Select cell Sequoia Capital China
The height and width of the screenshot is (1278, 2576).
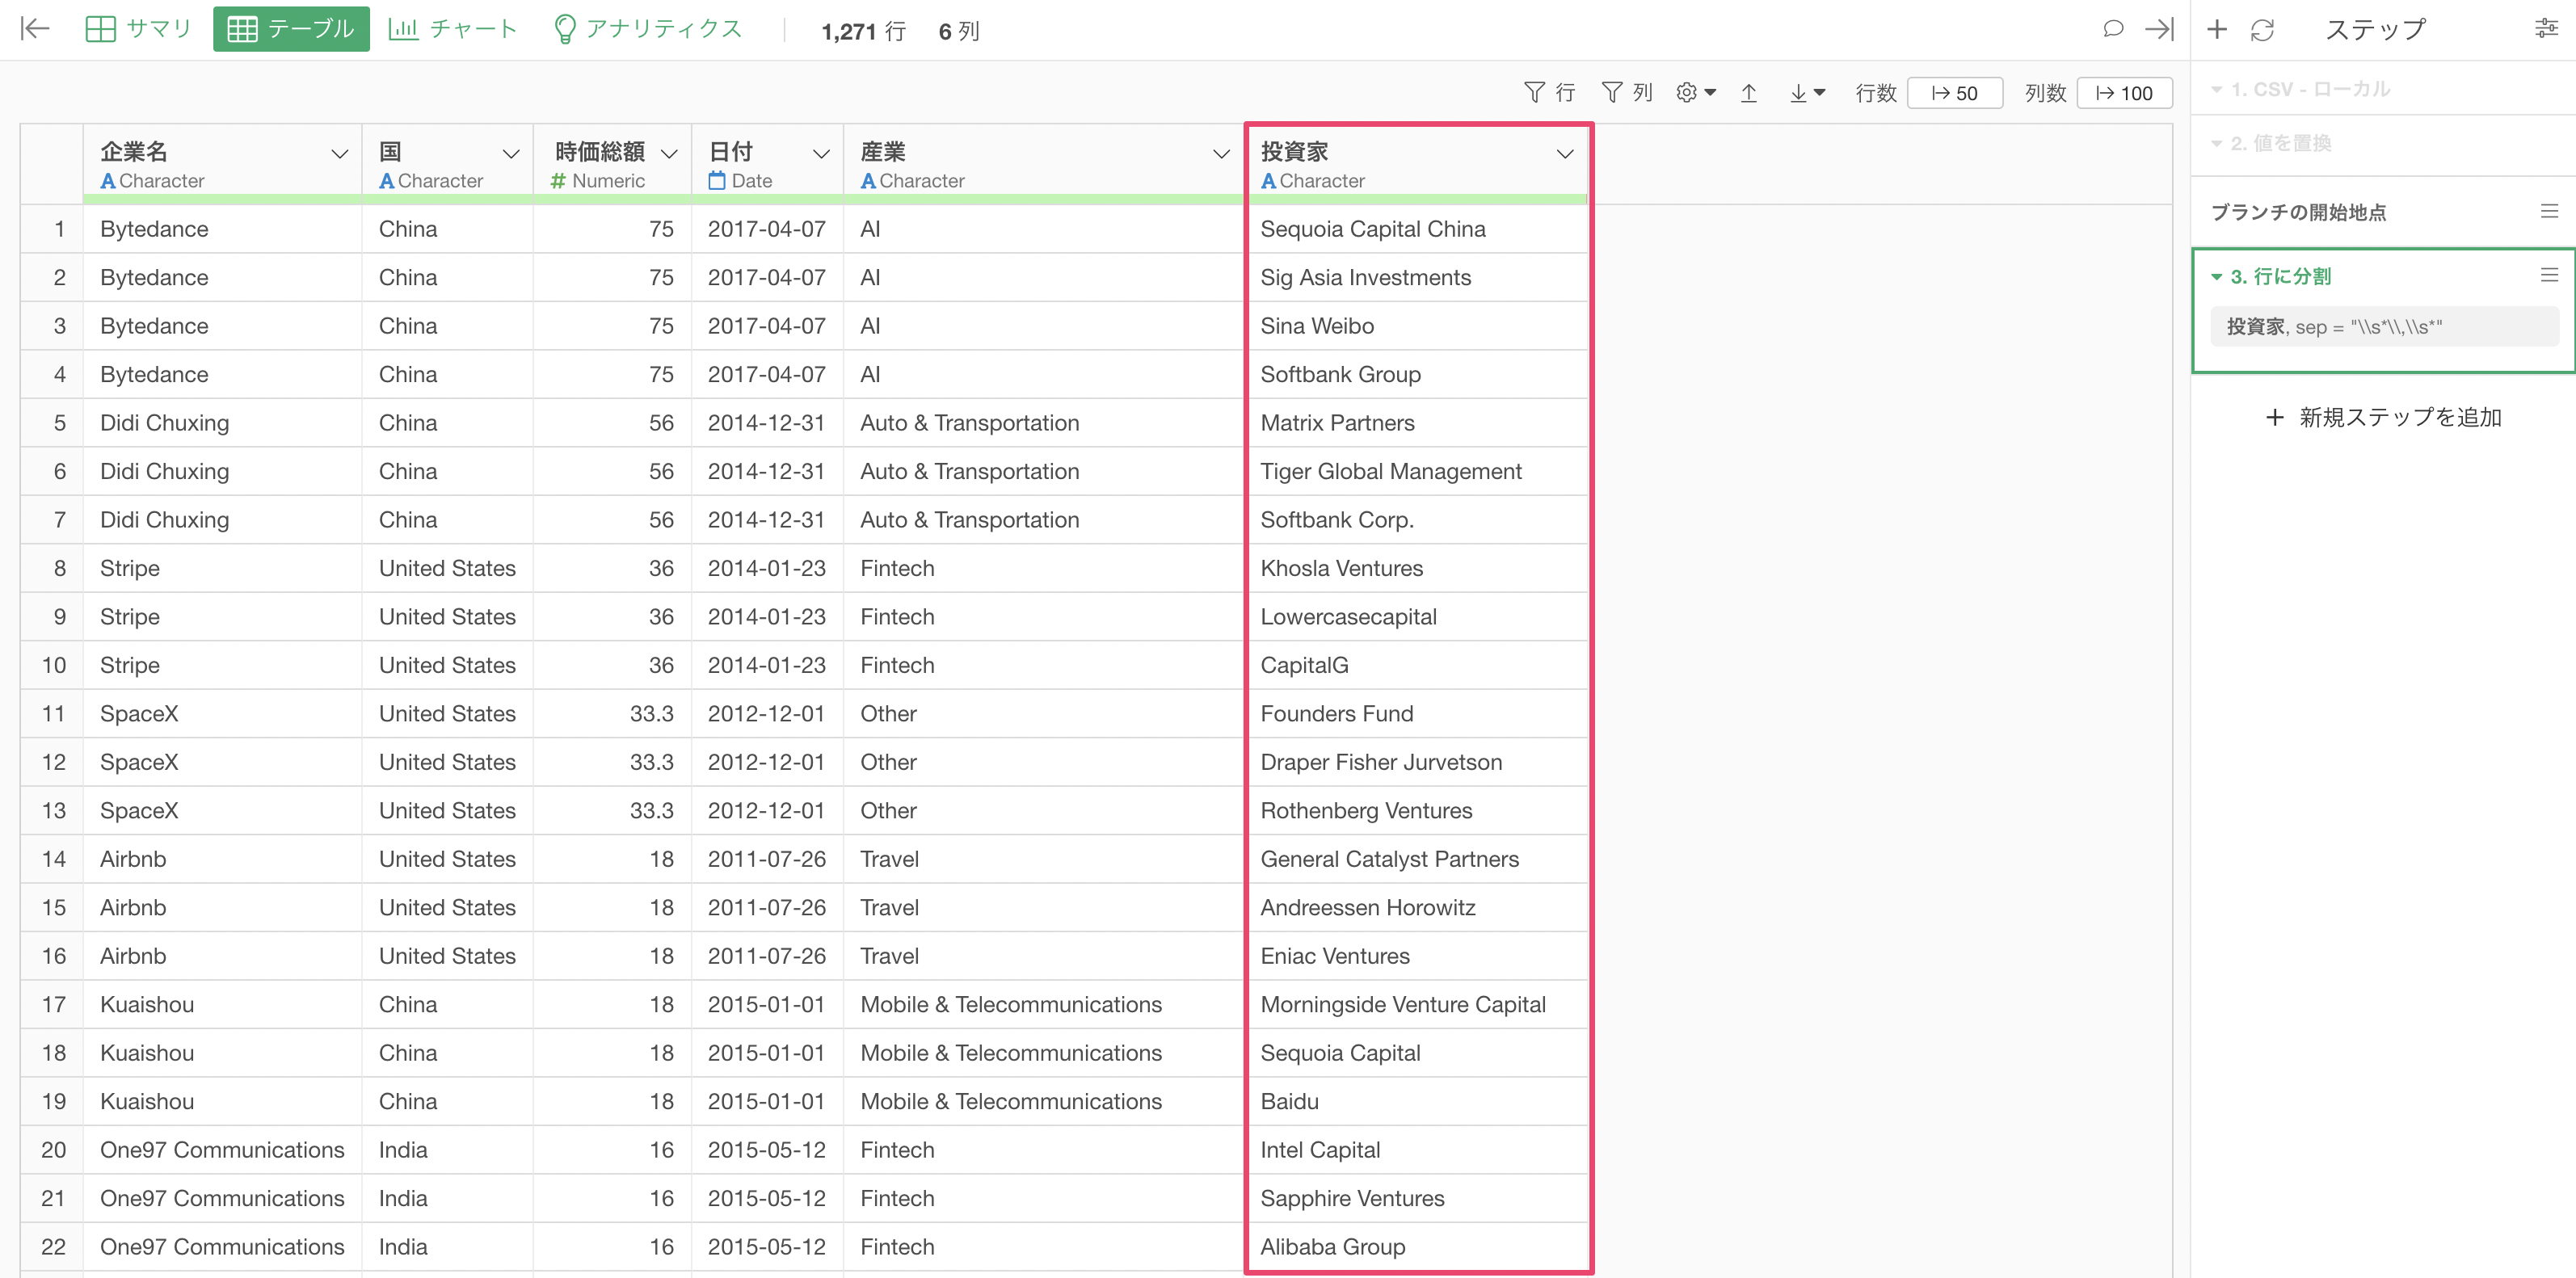point(1417,229)
